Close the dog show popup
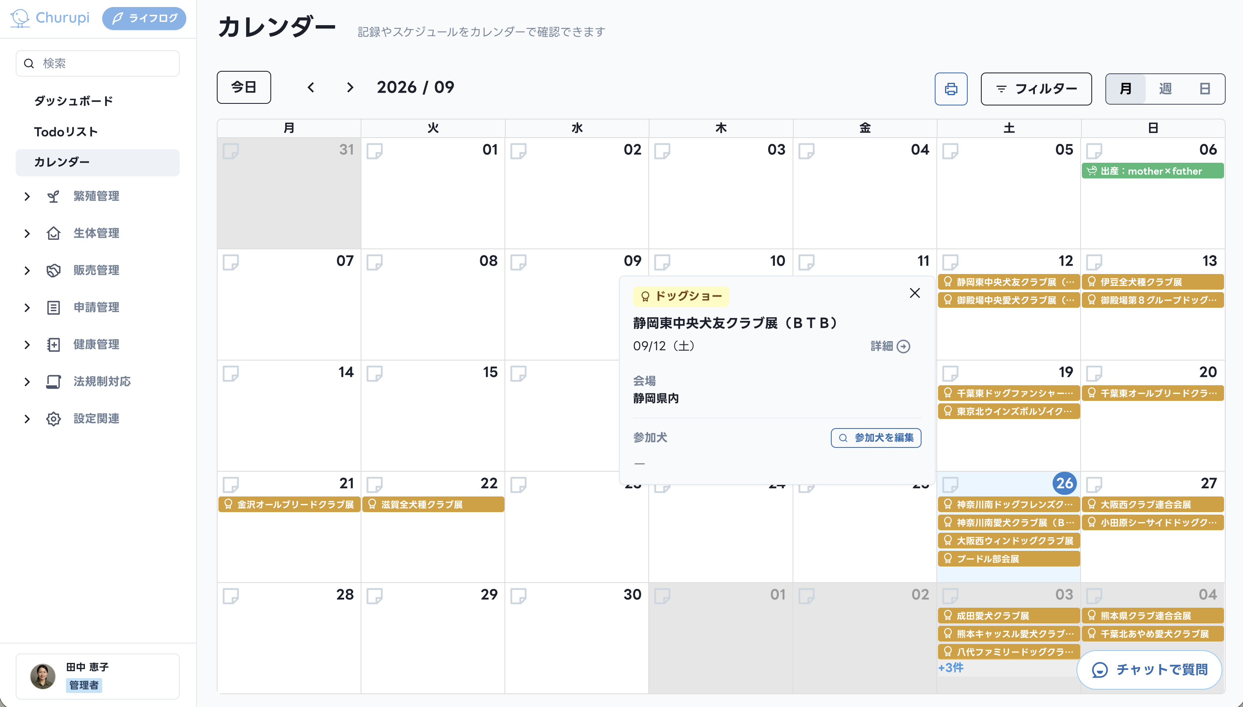1243x707 pixels. click(915, 293)
